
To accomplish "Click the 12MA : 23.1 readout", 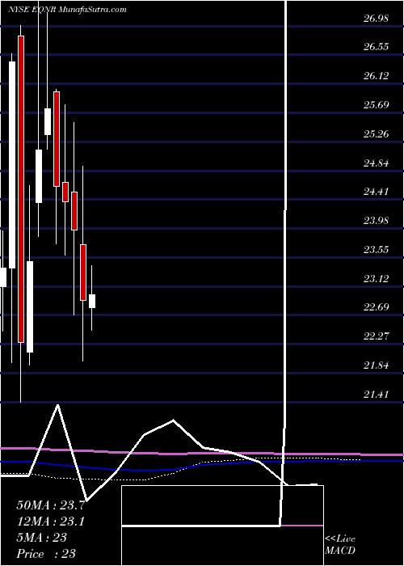I will (x=50, y=522).
